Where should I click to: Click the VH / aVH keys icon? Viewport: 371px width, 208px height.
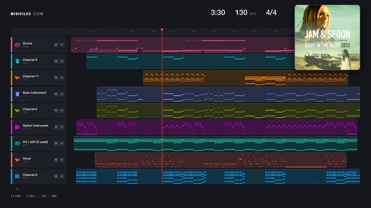(x=17, y=143)
